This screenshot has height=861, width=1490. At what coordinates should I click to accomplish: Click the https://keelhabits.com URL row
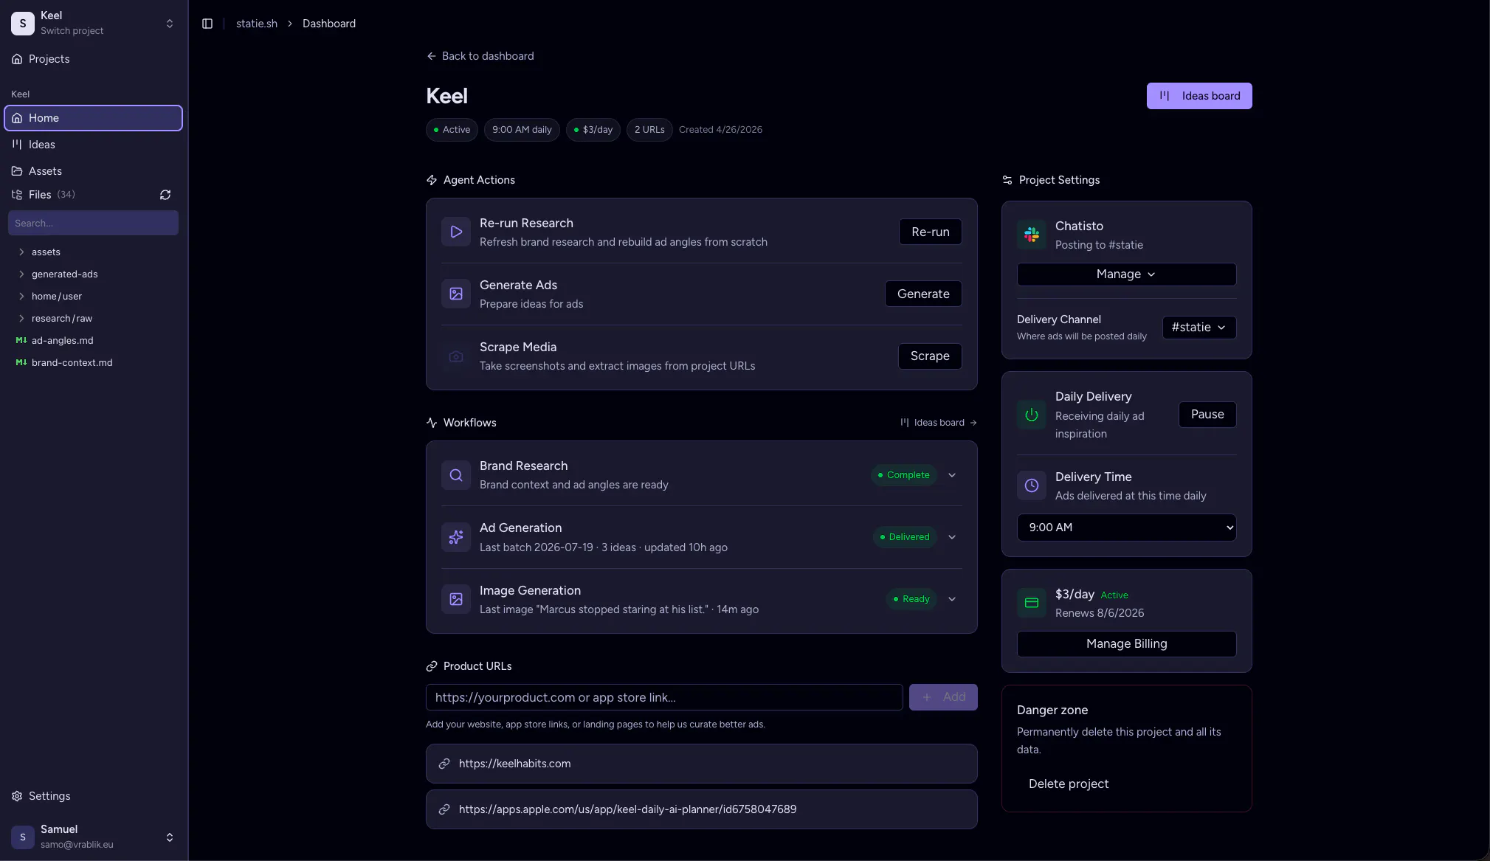pyautogui.click(x=701, y=764)
